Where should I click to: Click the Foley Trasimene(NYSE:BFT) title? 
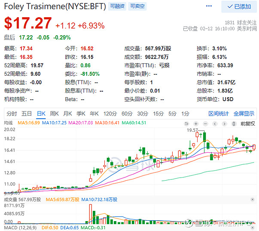click(x=55, y=6)
